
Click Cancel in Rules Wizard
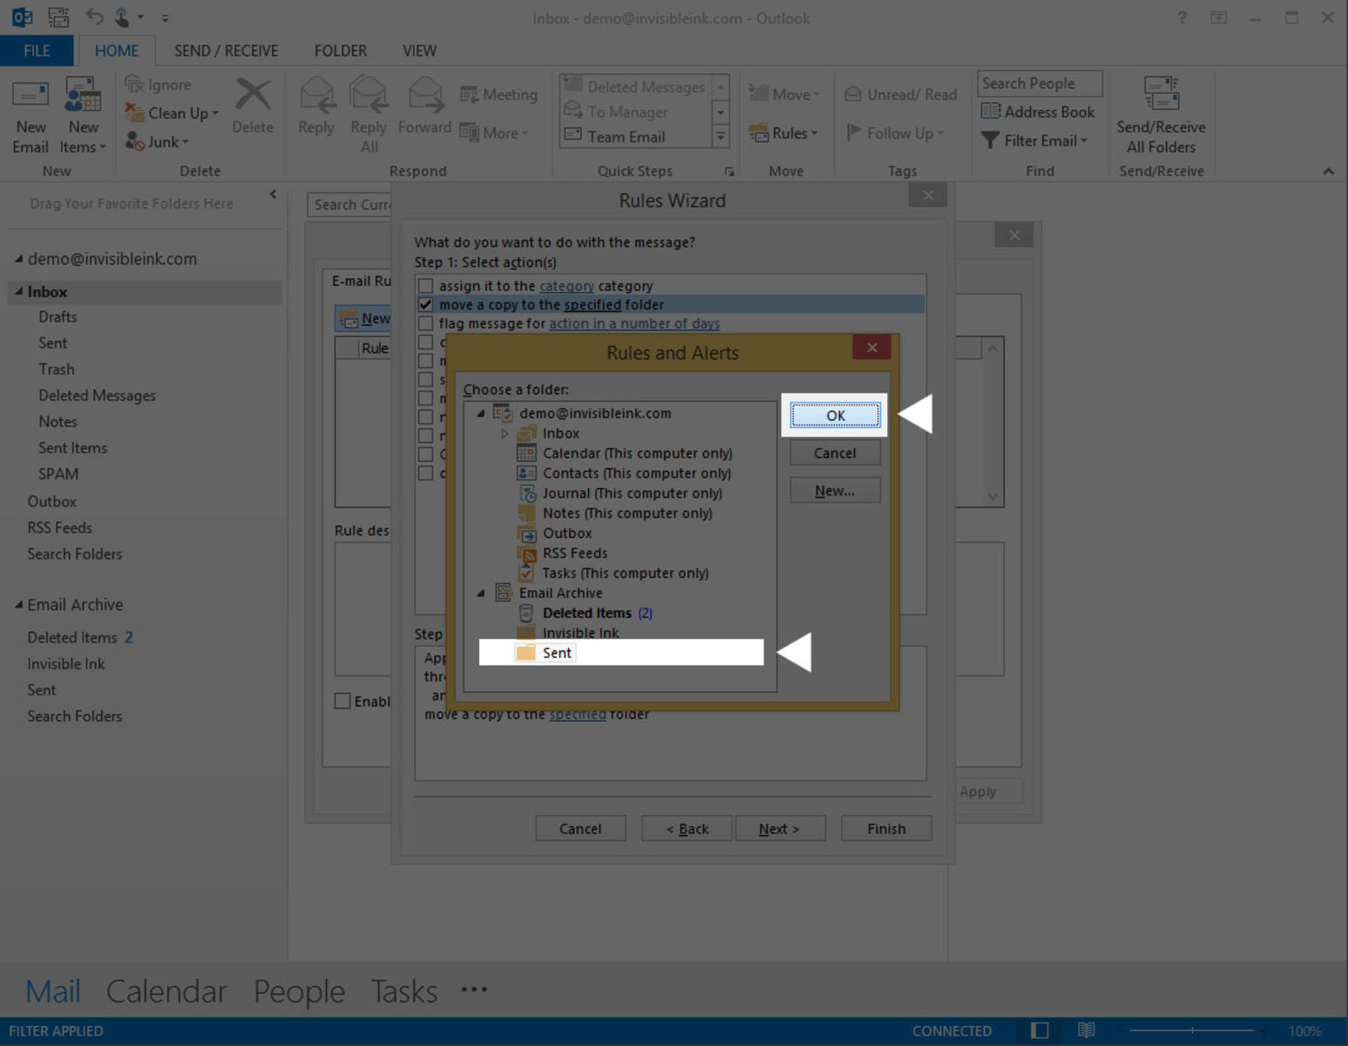click(x=580, y=829)
